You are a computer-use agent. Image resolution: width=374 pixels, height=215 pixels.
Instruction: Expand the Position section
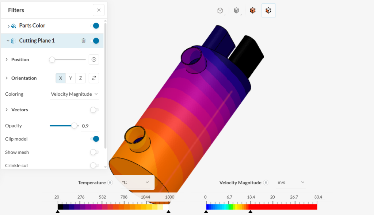coord(7,59)
